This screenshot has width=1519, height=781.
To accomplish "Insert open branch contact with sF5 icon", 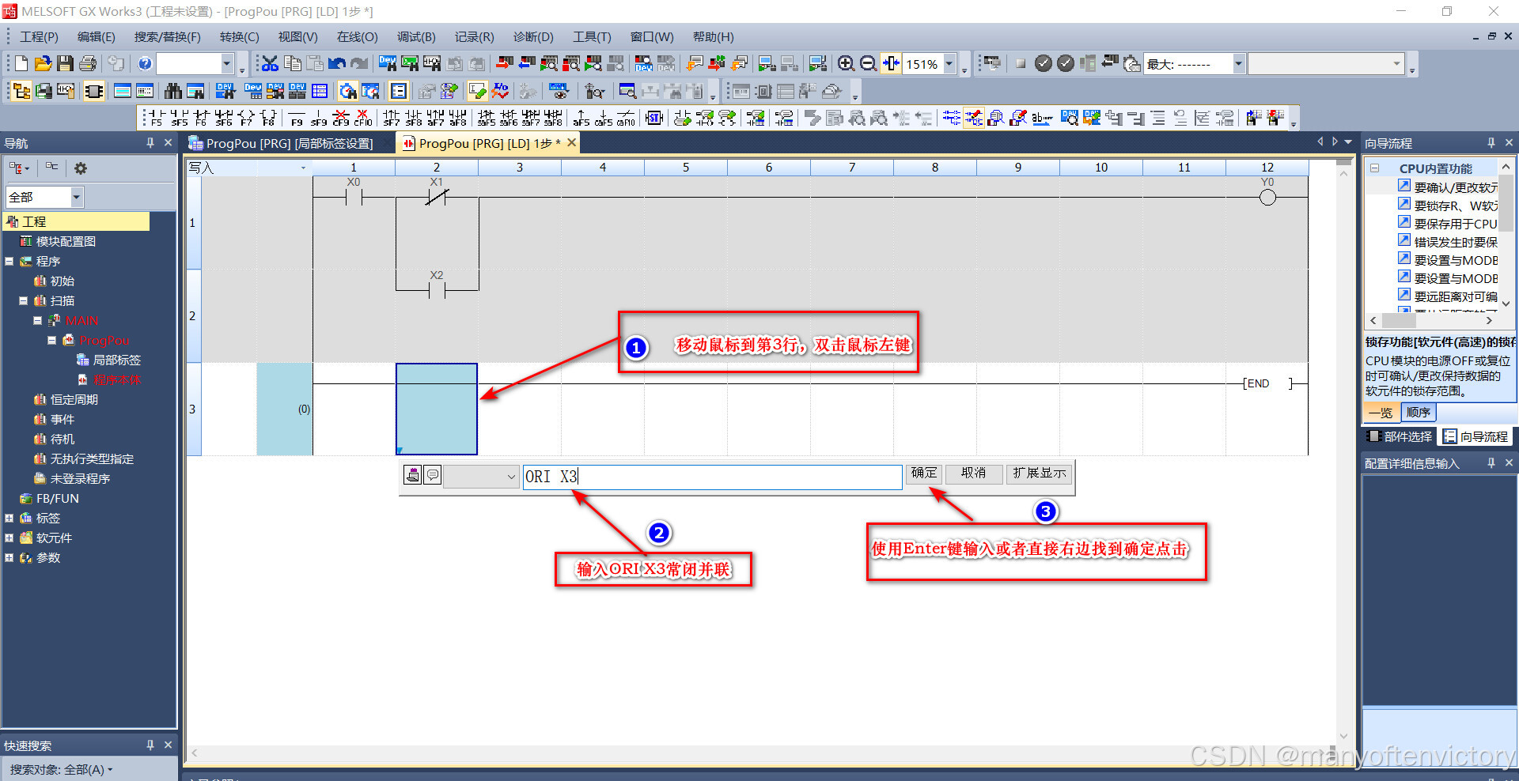I will 179,118.
